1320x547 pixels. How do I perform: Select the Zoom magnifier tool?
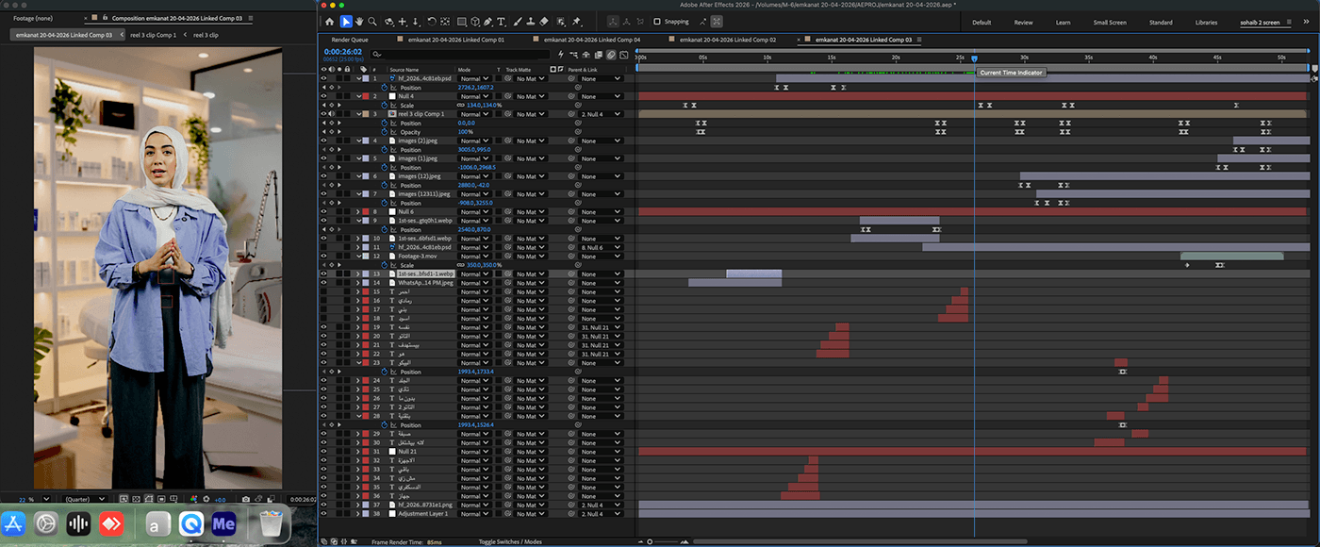(372, 22)
